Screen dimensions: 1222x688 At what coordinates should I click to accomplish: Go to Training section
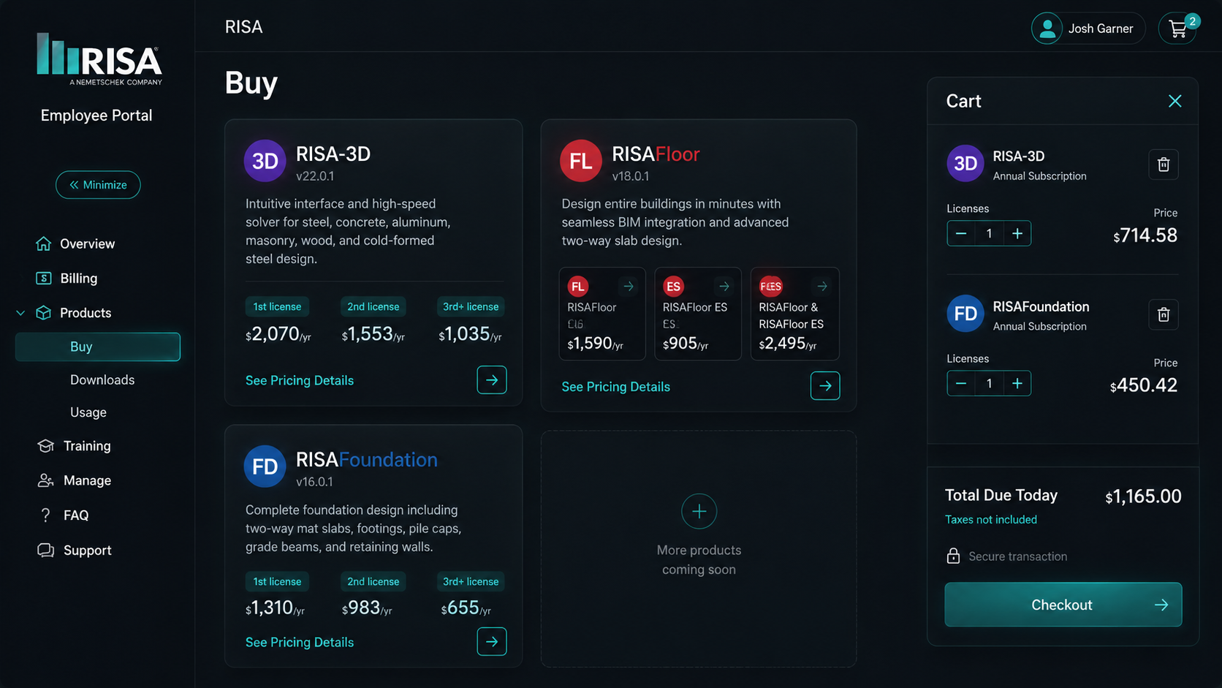[x=74, y=446]
